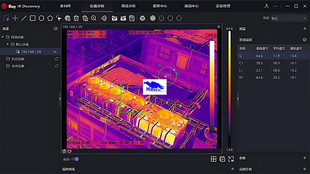Toggle the auto switch below the image
This screenshot has width=310, height=174.
click(x=75, y=159)
